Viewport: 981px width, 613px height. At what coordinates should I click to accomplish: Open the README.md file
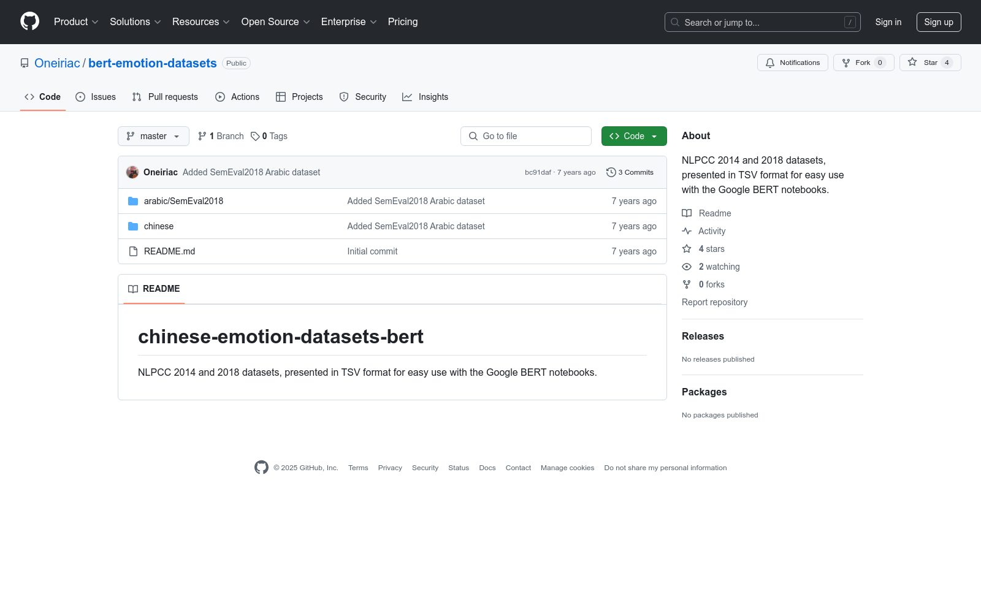tap(169, 251)
